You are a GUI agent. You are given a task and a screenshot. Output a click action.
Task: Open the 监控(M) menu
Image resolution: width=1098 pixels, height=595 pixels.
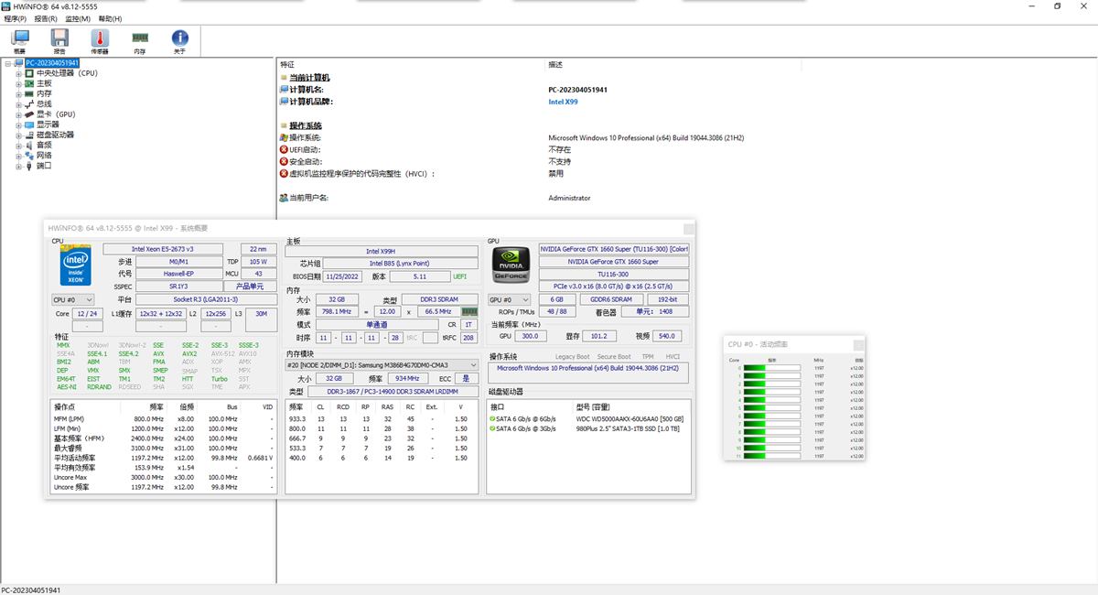pos(78,18)
